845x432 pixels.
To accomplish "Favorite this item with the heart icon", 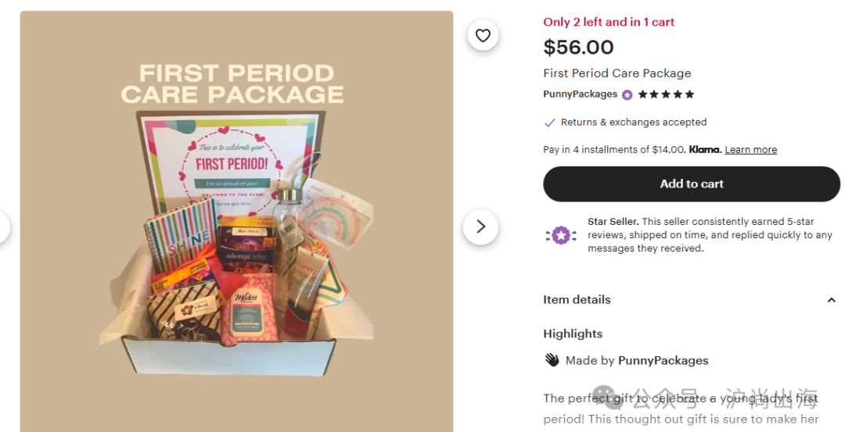I will 483,35.
